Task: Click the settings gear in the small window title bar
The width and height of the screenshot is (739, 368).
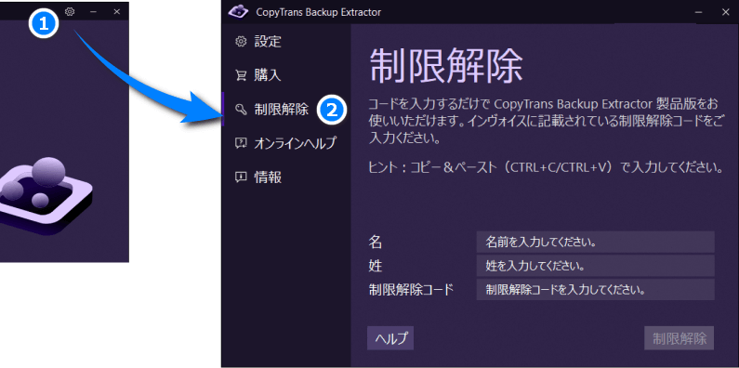Action: pyautogui.click(x=70, y=12)
